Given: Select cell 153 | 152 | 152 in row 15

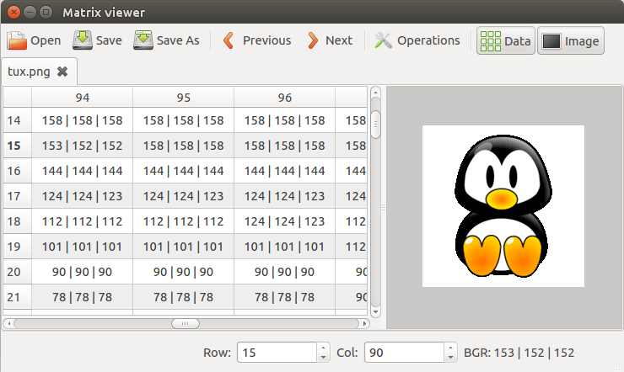Looking at the screenshot, I should click(x=83, y=146).
